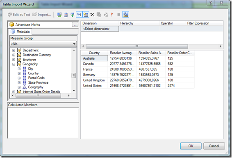The image size is (232, 158).
Task: Toggle the highlighted Auto Execute toolbar icon
Action: (x=79, y=14)
